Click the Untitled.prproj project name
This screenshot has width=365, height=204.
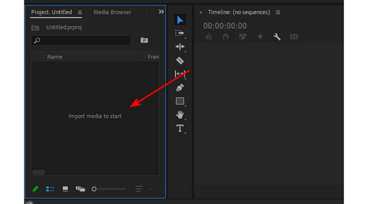tap(64, 28)
